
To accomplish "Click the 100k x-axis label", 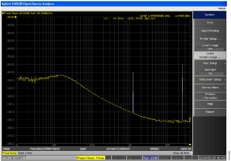I will point(92,145).
